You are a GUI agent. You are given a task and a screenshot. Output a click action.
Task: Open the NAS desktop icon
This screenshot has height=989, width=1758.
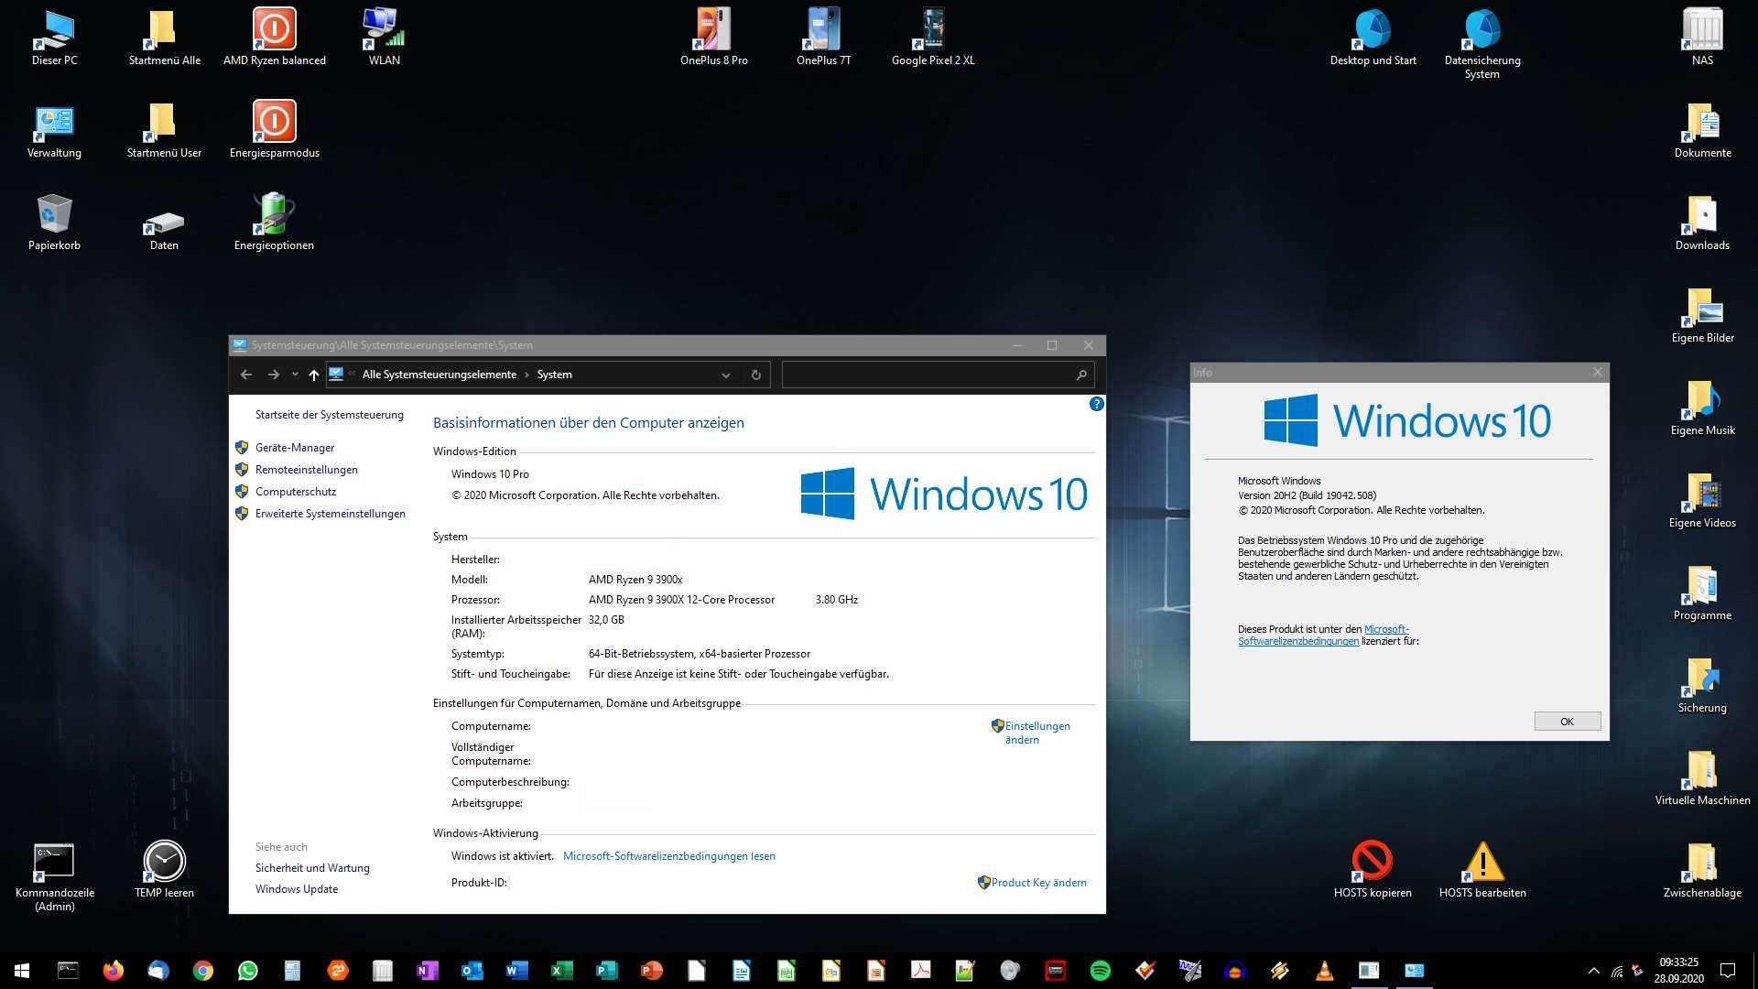coord(1702,39)
